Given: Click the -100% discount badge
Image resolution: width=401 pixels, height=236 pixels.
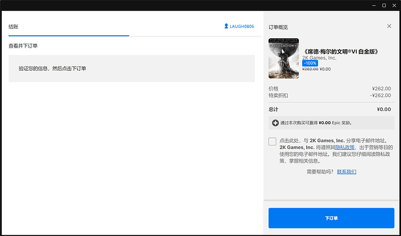Looking at the screenshot, I should [x=310, y=63].
